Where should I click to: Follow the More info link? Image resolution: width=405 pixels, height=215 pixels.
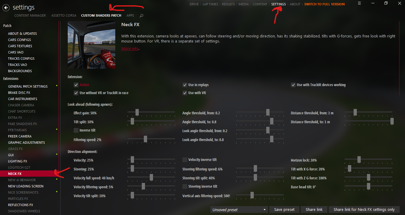click(x=130, y=48)
